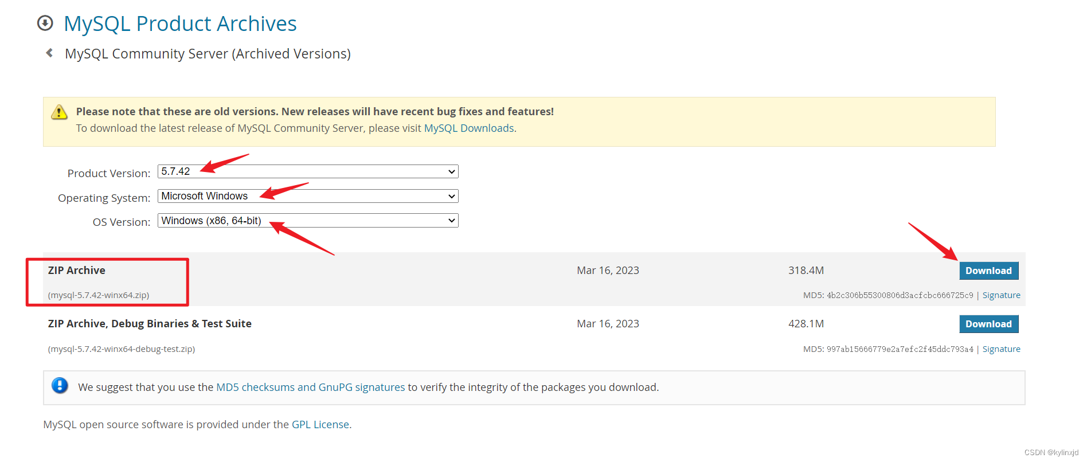Open Signature link for mysql-5.7.42-winx64.zip
Viewport: 1087px width, 462px height.
point(1001,295)
